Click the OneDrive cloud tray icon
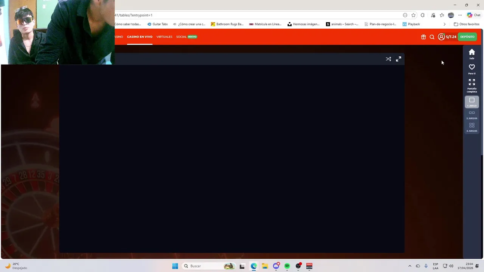The image size is (484, 272). point(418,266)
